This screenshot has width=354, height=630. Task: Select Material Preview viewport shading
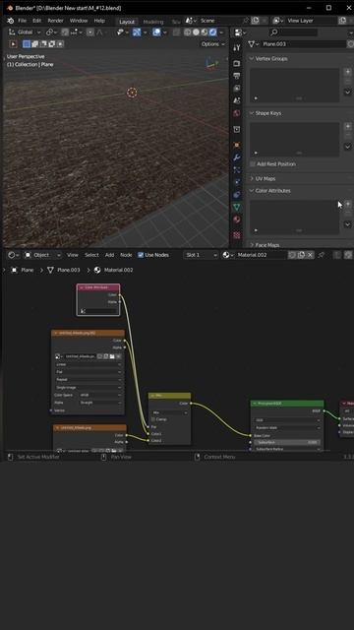[x=205, y=32]
